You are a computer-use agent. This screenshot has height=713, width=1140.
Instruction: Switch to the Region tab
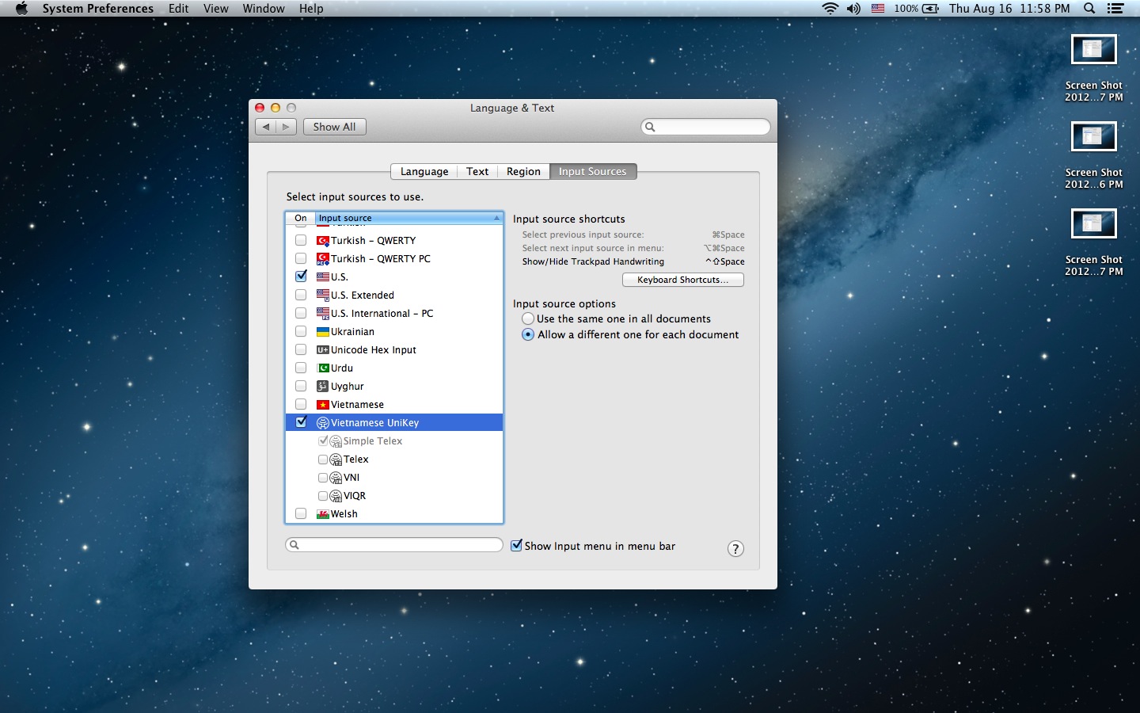(523, 171)
